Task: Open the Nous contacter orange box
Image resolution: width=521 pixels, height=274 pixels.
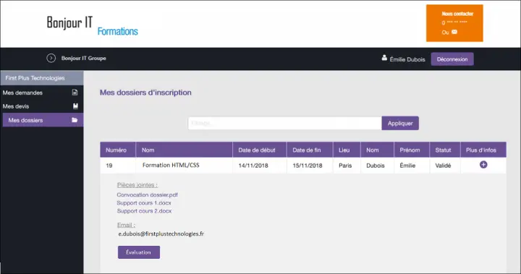Action: tap(454, 23)
